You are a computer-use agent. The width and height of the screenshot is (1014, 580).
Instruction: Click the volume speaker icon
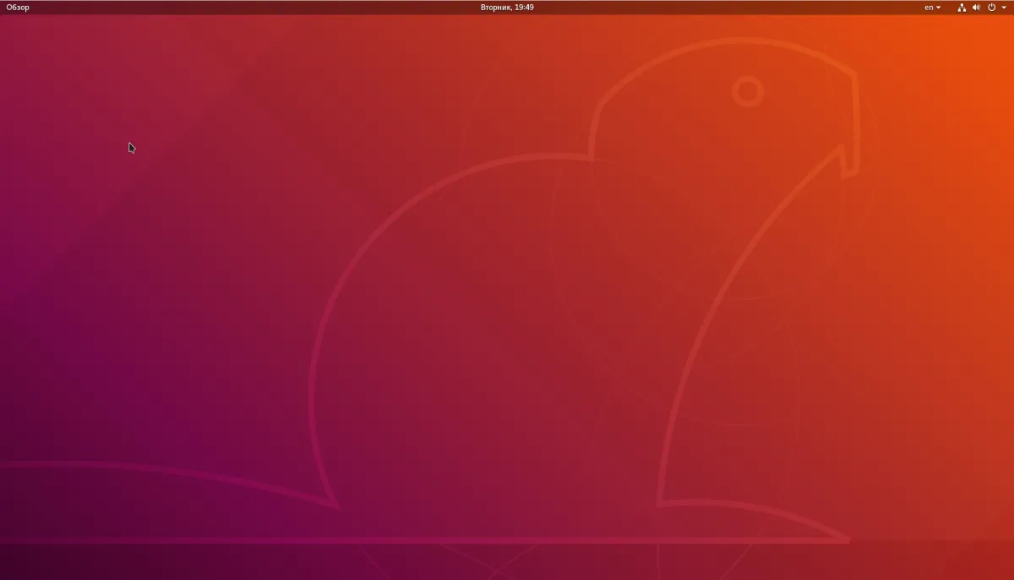pyautogui.click(x=976, y=8)
